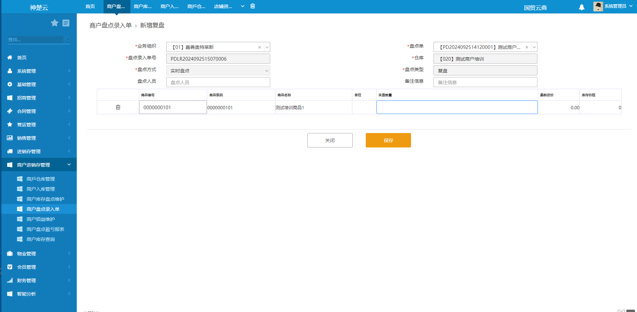637x312 pixels.
Task: Click the 营运管理 star icon
Action: coord(10,124)
